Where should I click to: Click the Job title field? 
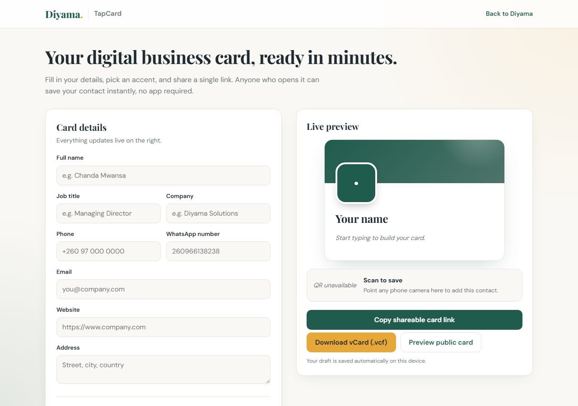pyautogui.click(x=108, y=213)
